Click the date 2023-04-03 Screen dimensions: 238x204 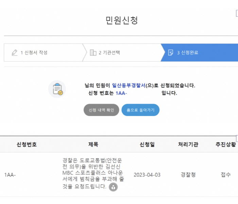(x=147, y=175)
